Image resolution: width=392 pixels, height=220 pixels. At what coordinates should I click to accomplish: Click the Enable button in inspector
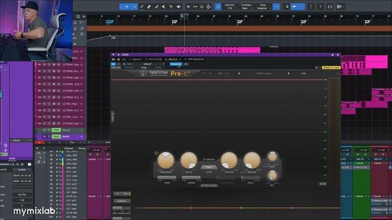[22, 170]
